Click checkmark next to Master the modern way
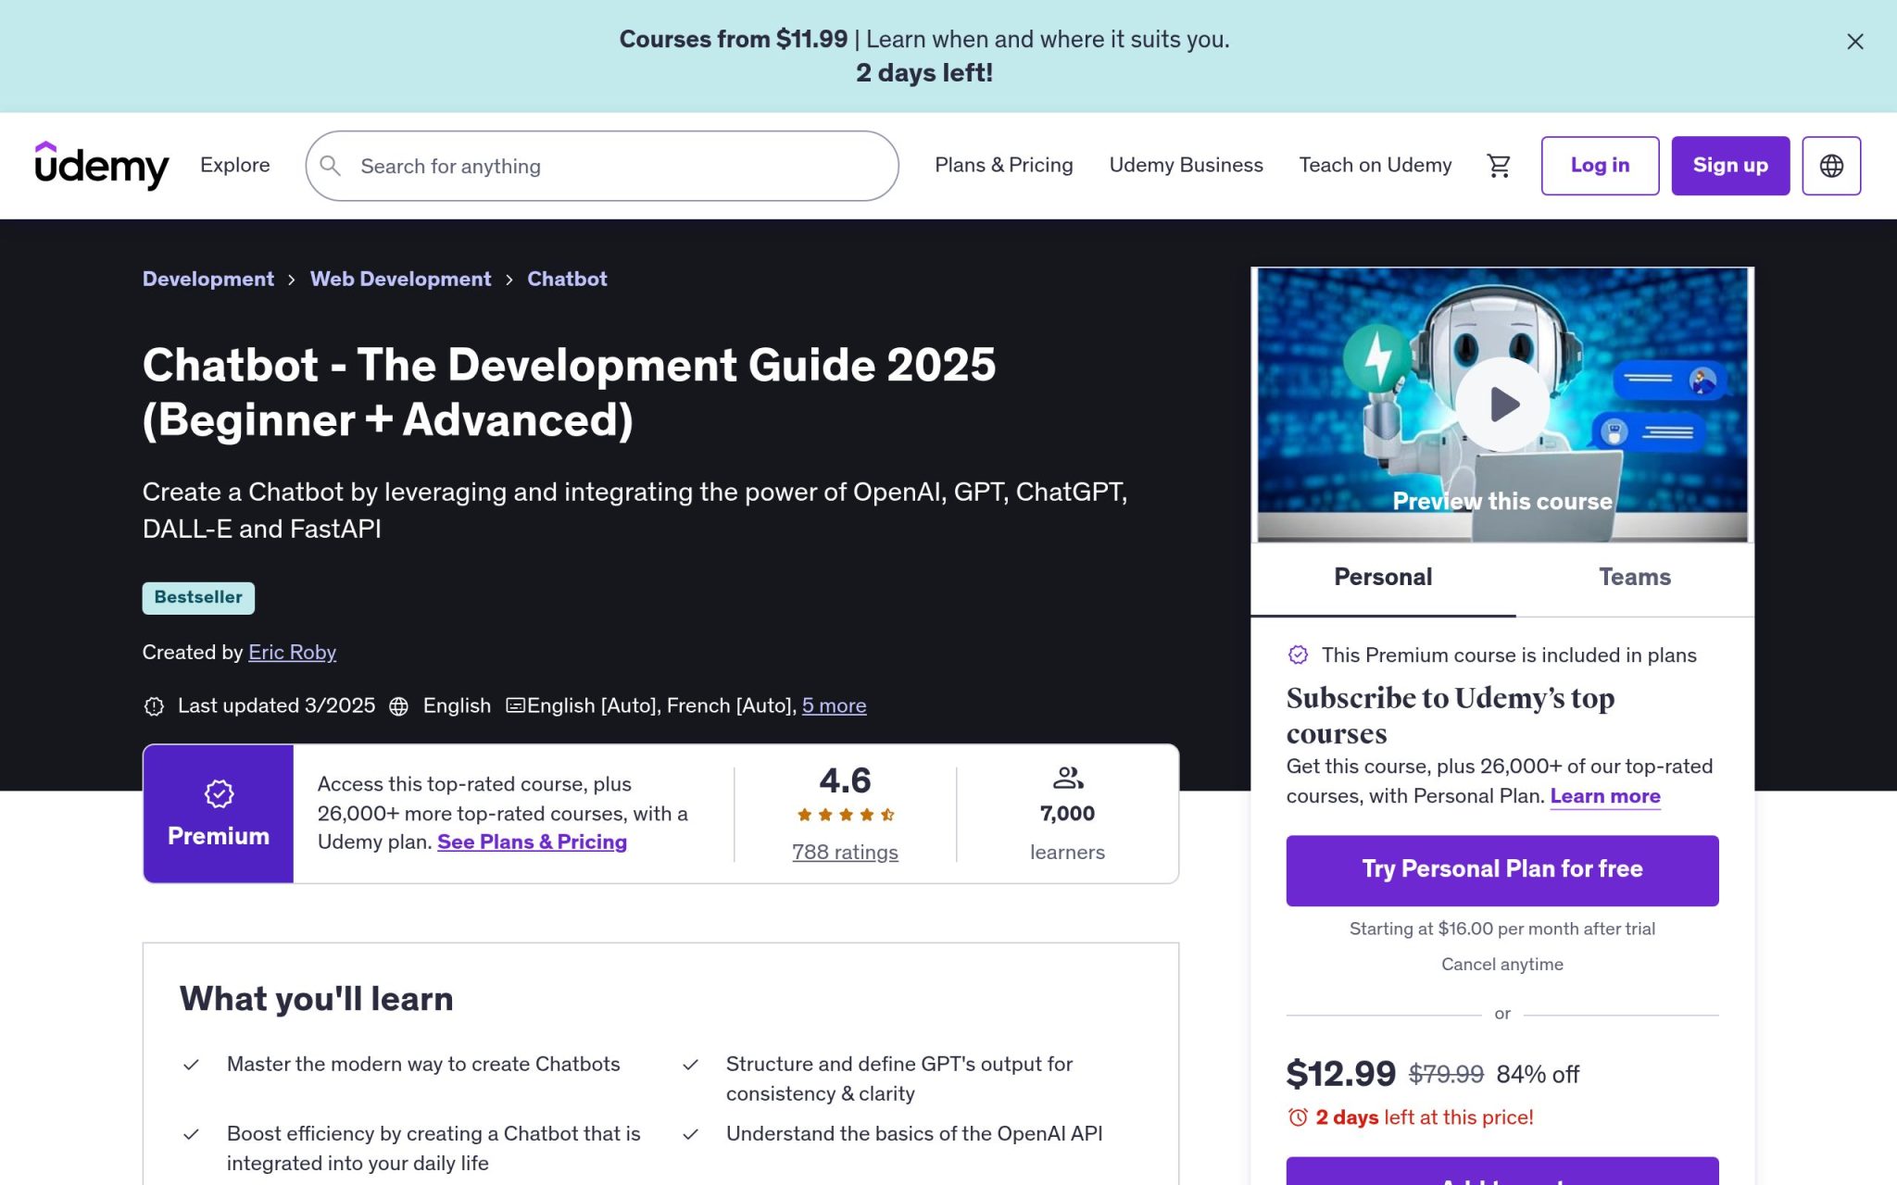The height and width of the screenshot is (1185, 1897). 191,1065
